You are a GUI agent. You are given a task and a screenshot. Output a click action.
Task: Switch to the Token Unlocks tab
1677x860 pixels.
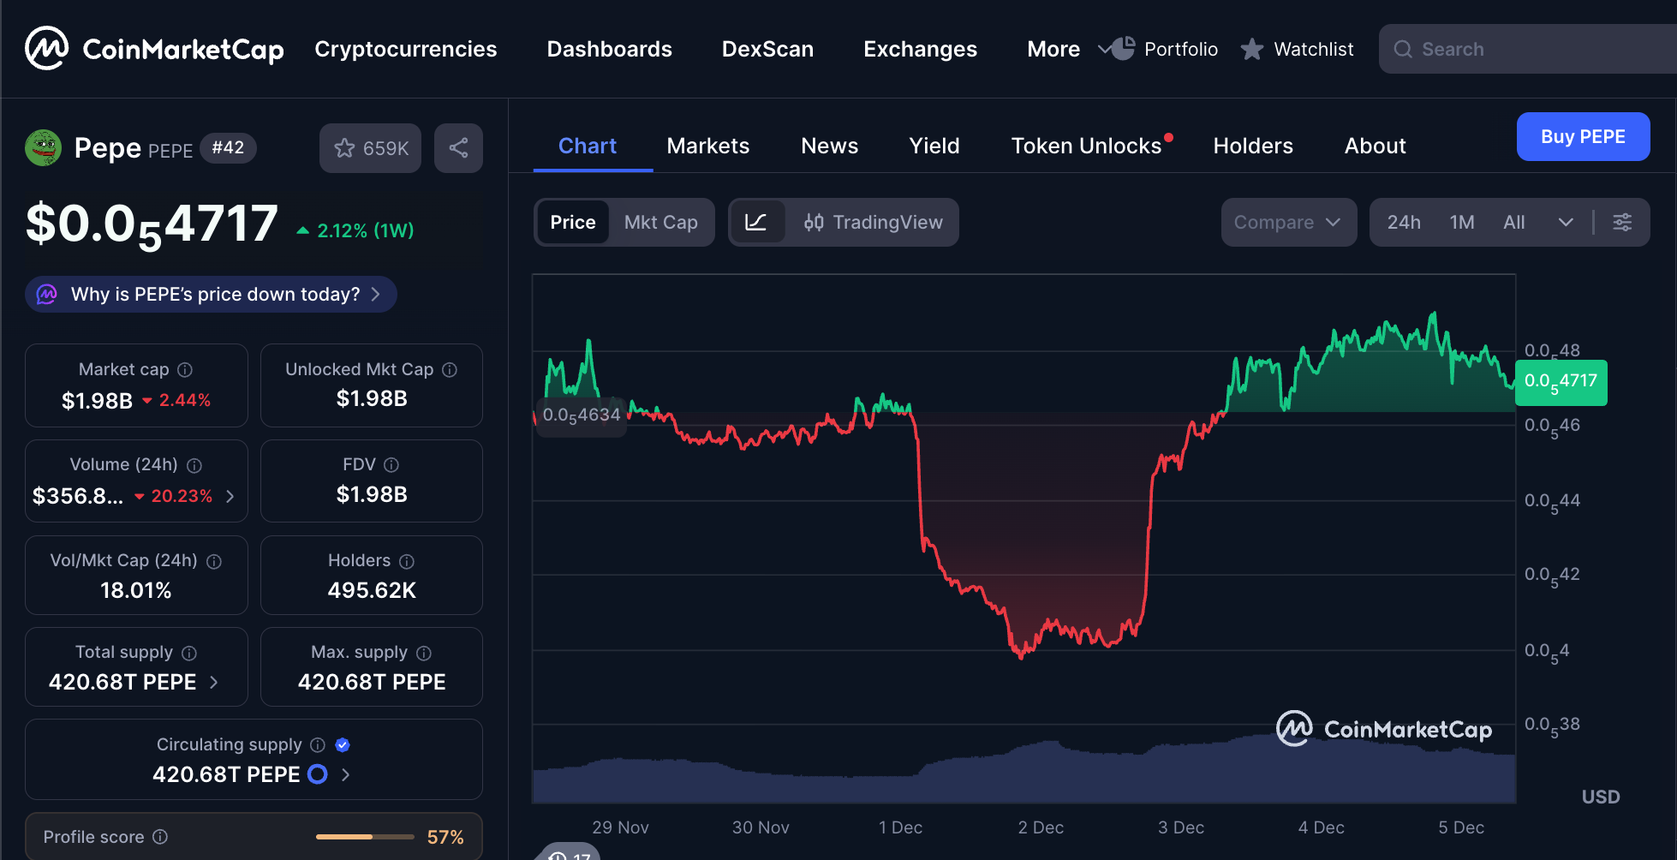click(1086, 146)
